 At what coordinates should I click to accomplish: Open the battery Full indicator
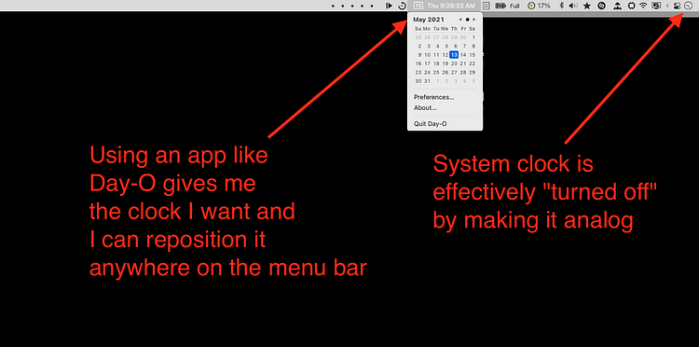507,6
